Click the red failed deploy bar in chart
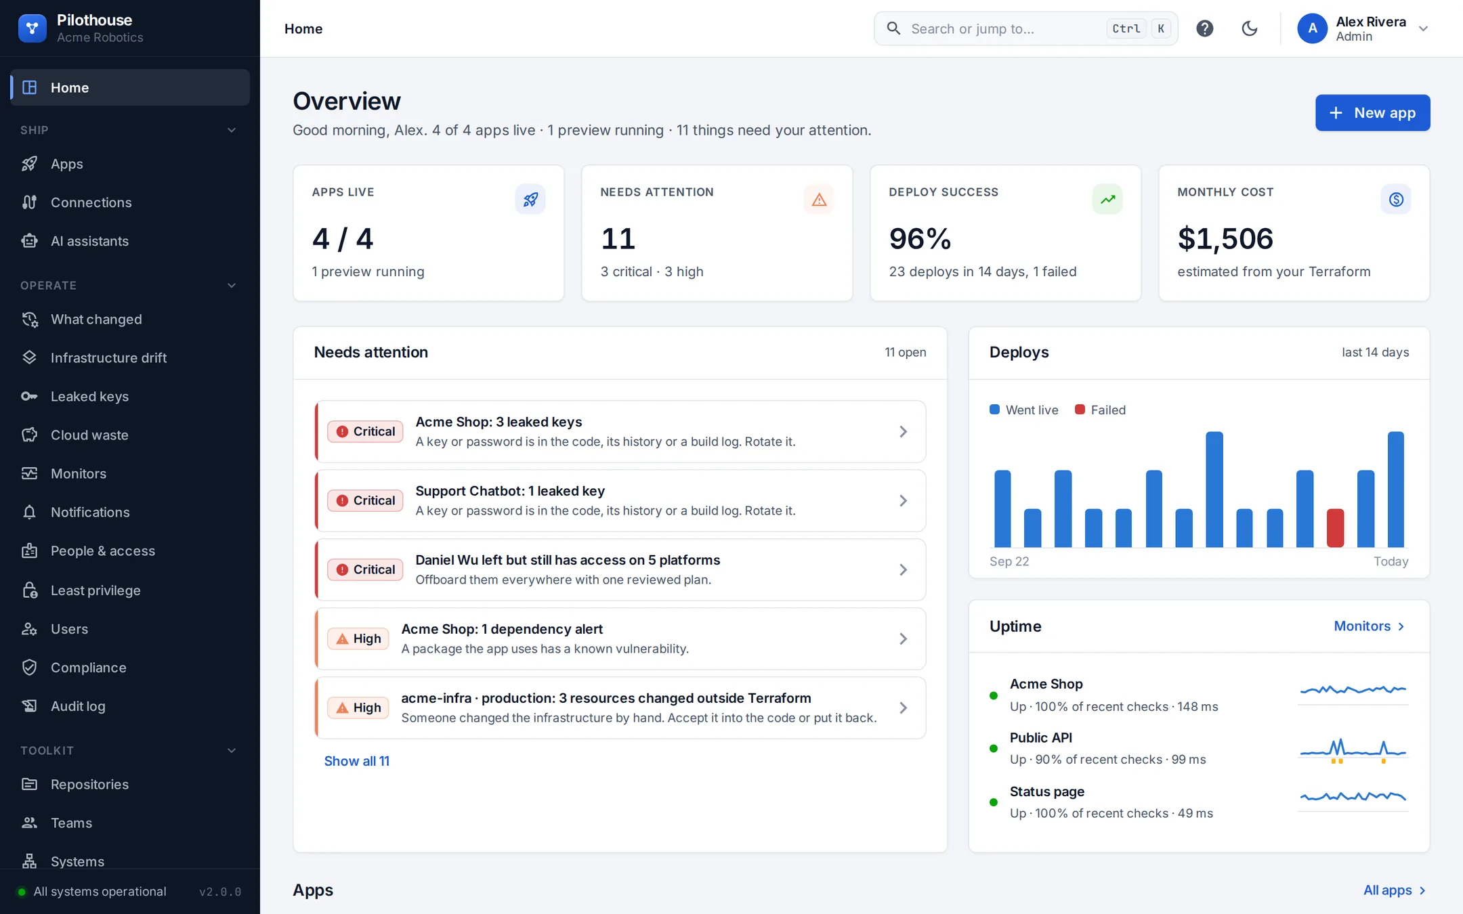1463x914 pixels. coord(1335,527)
